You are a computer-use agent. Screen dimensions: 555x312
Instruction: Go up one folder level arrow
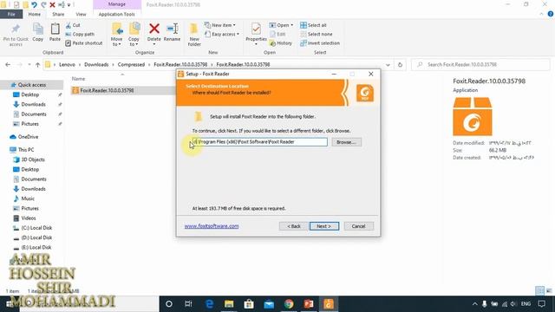[x=37, y=65]
